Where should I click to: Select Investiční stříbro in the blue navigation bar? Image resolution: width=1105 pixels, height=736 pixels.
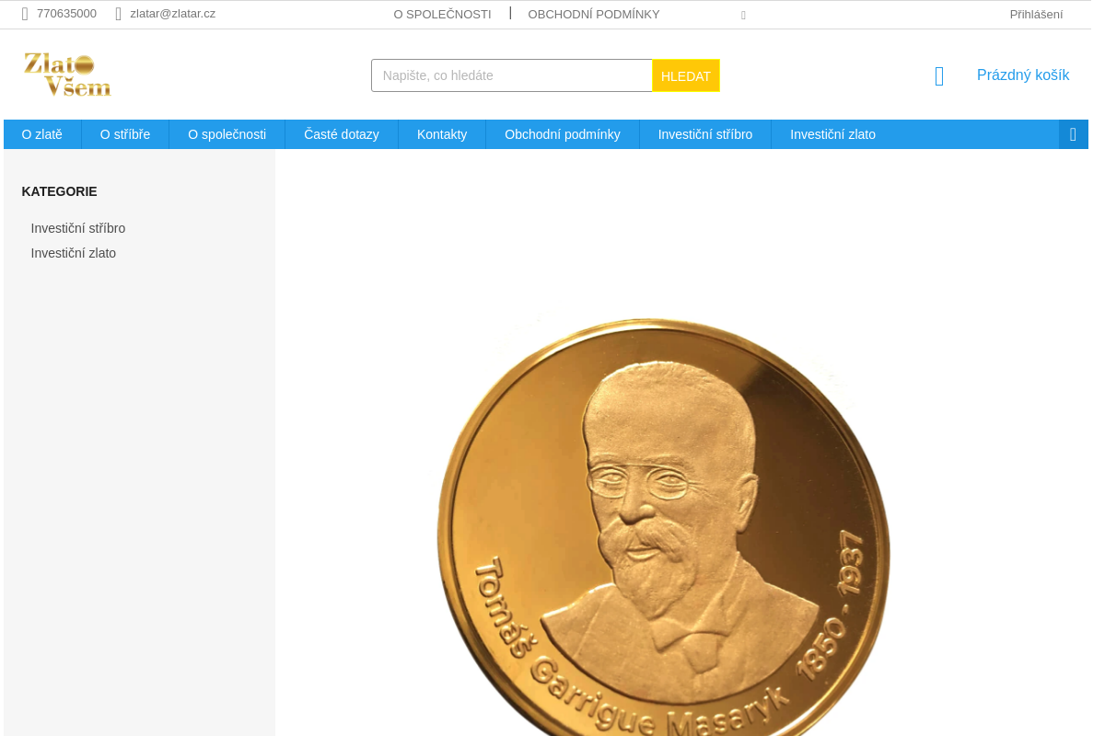pyautogui.click(x=705, y=134)
